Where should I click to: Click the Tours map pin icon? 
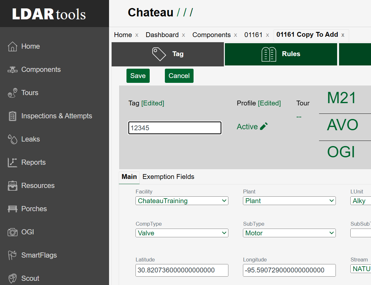pos(13,93)
